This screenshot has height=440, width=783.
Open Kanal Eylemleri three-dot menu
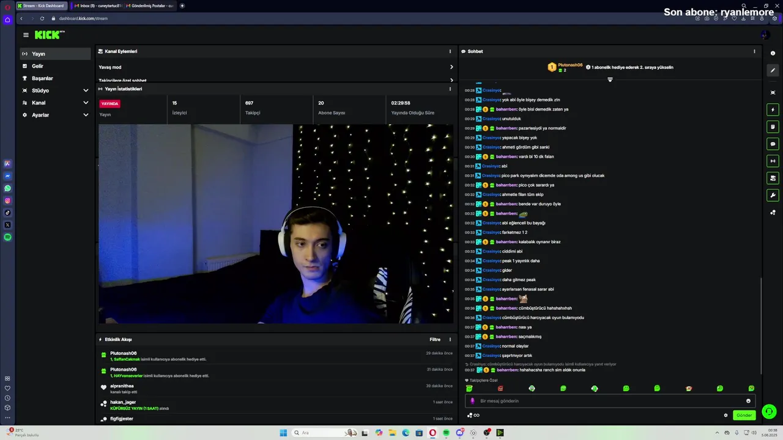pyautogui.click(x=450, y=51)
